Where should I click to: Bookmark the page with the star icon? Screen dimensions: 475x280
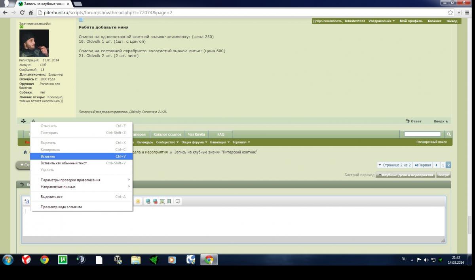450,13
